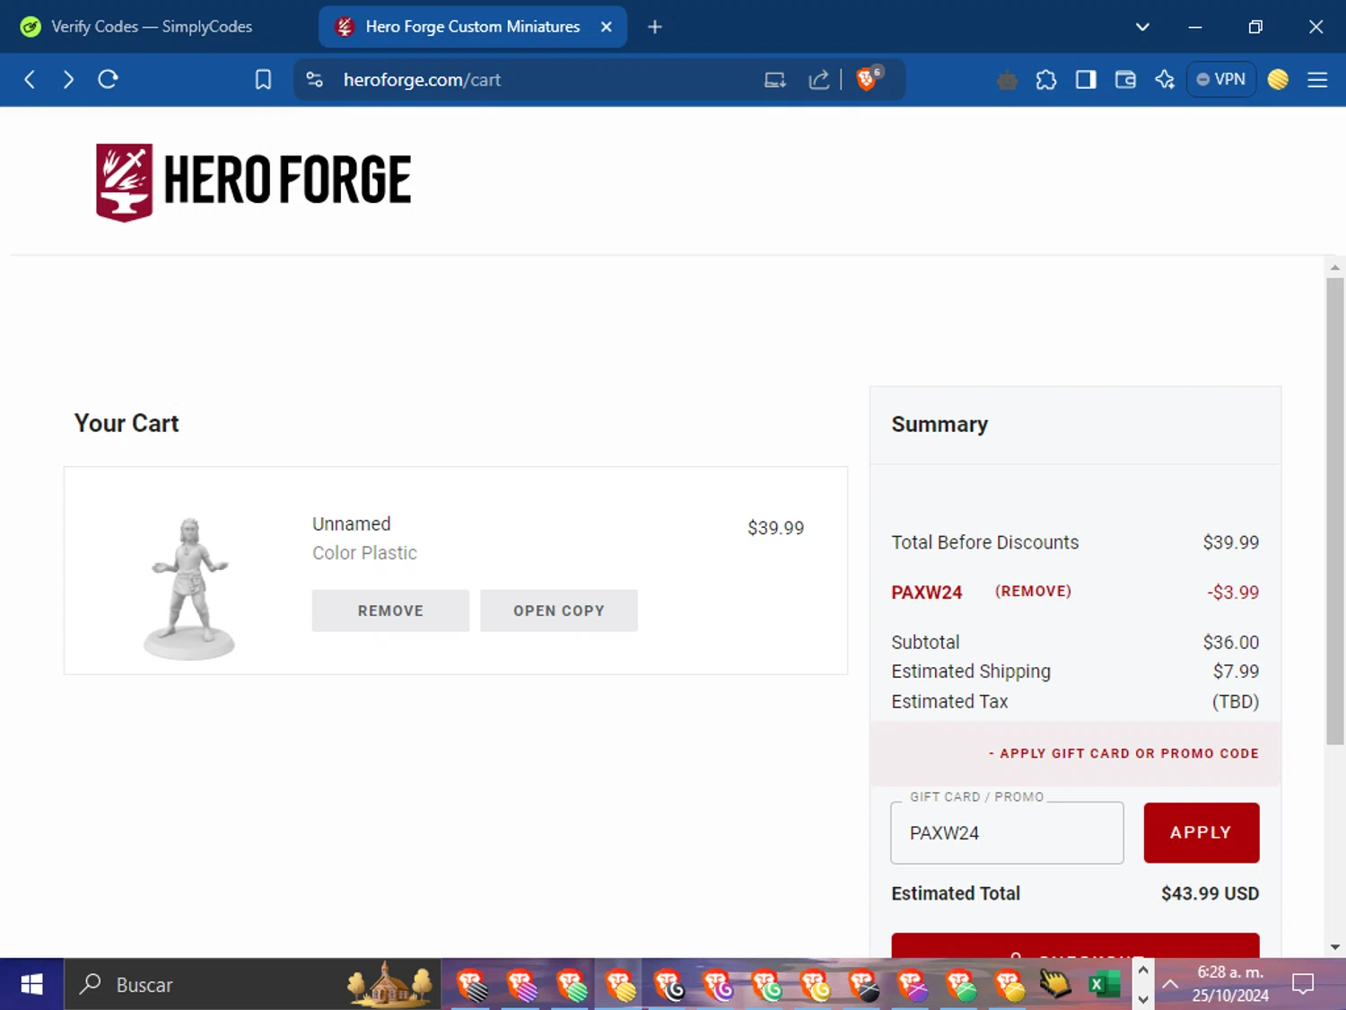Click the Color Plastic material label

[364, 553]
